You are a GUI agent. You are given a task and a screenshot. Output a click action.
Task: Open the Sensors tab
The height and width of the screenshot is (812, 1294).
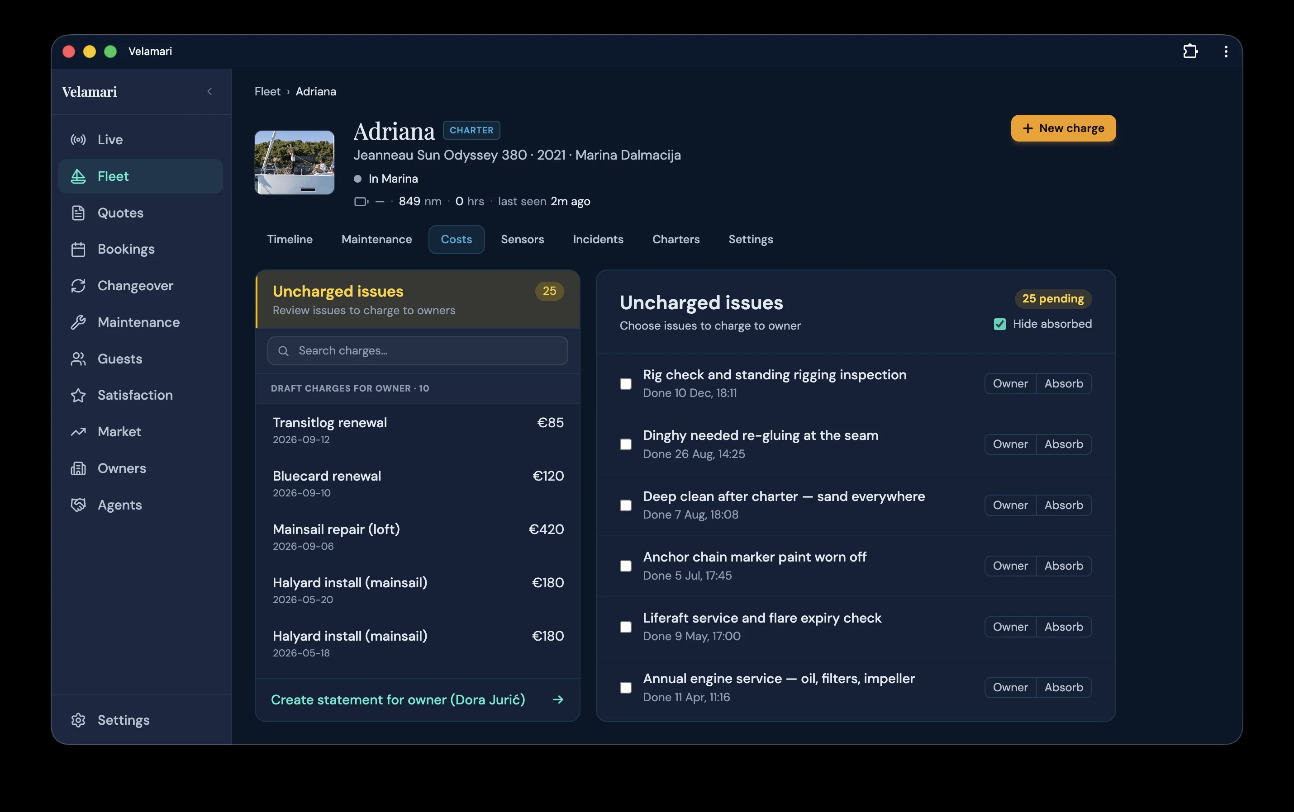(x=522, y=240)
